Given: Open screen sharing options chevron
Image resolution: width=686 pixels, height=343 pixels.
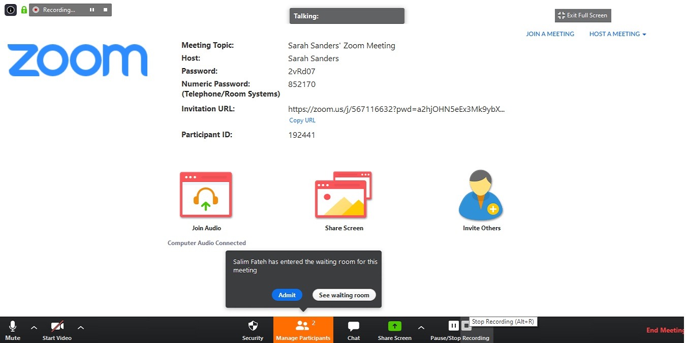Looking at the screenshot, I should [x=421, y=328].
